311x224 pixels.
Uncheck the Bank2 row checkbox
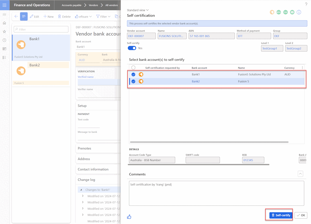133,81
